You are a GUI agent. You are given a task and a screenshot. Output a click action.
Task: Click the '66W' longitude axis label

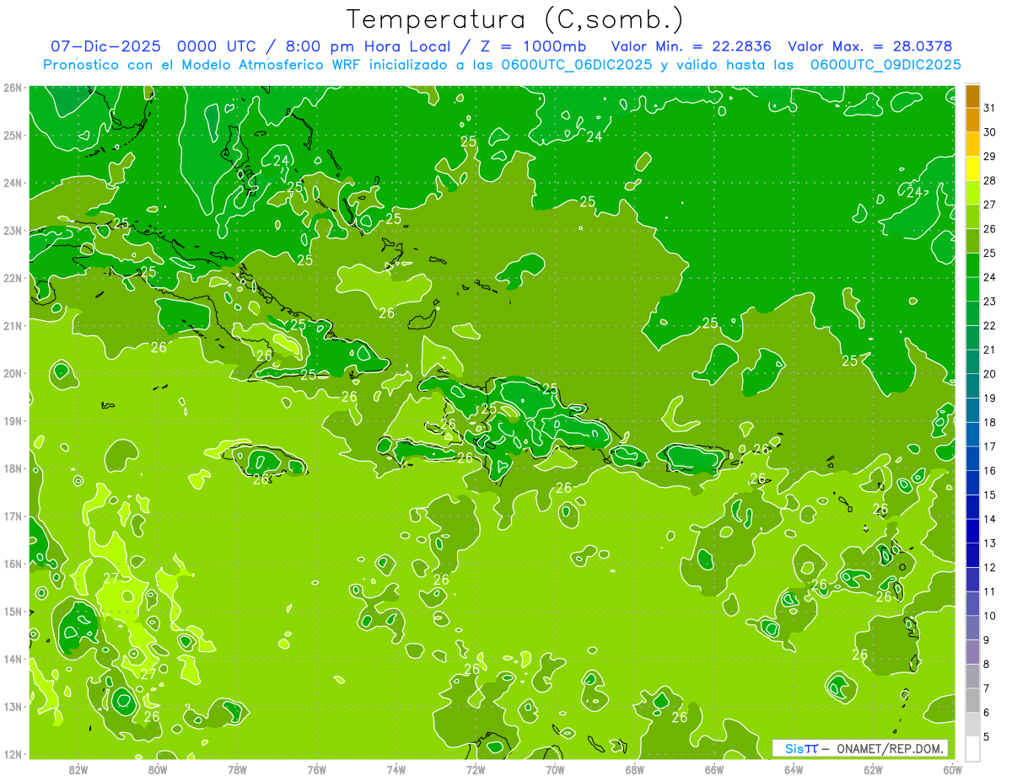click(x=713, y=769)
